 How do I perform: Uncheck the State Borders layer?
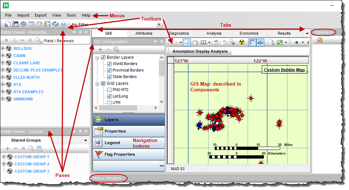point(109,77)
